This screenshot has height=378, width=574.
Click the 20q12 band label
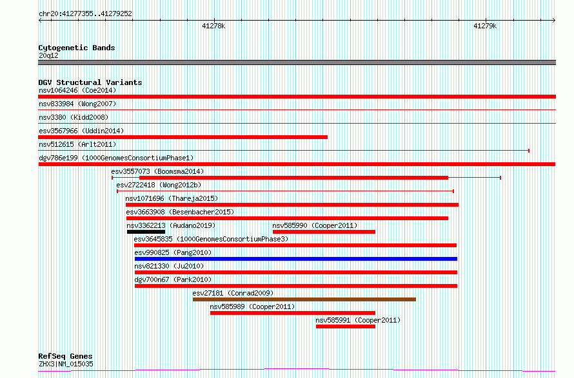coord(48,55)
